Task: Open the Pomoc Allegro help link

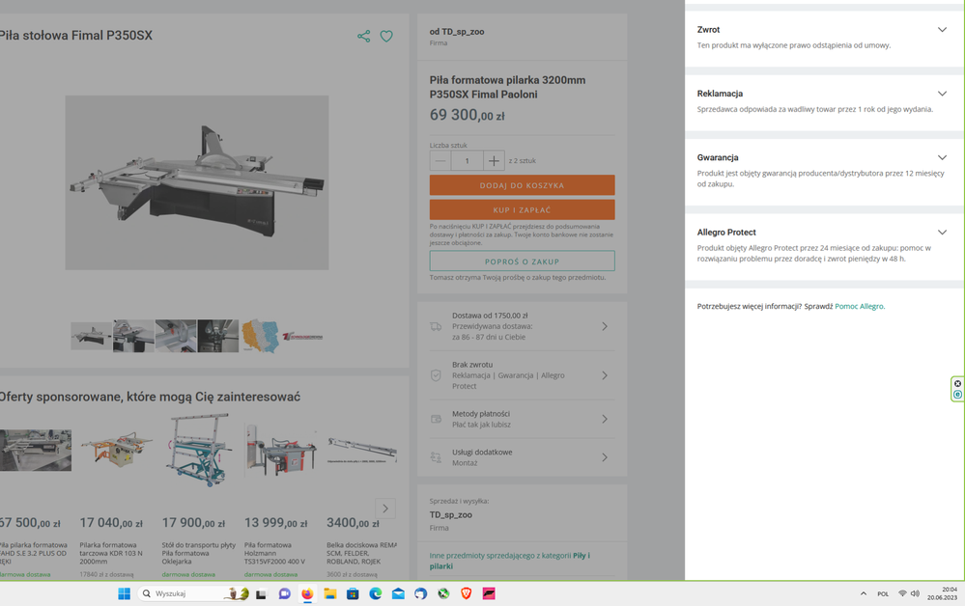Action: [x=860, y=306]
